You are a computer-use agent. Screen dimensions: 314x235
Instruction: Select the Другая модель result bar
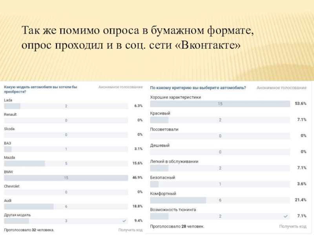click(66, 221)
